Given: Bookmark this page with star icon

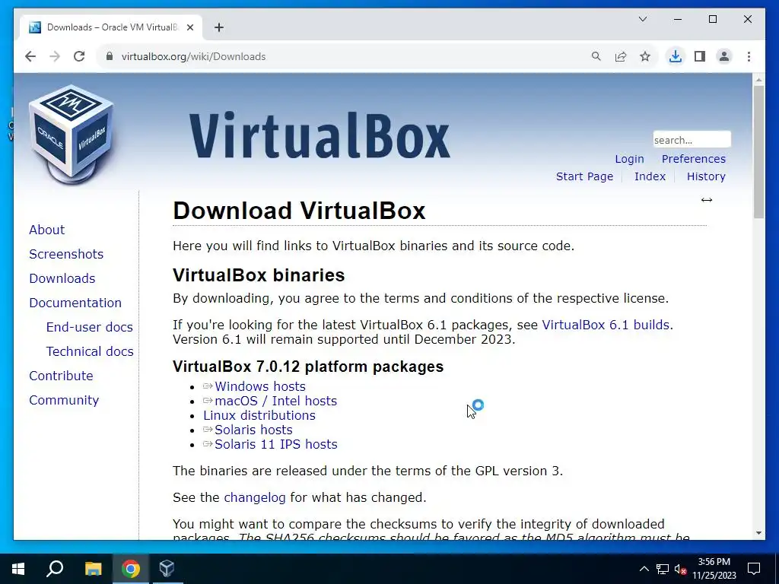Looking at the screenshot, I should tap(645, 56).
